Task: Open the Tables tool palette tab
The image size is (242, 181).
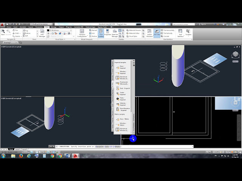Action: 113,126
